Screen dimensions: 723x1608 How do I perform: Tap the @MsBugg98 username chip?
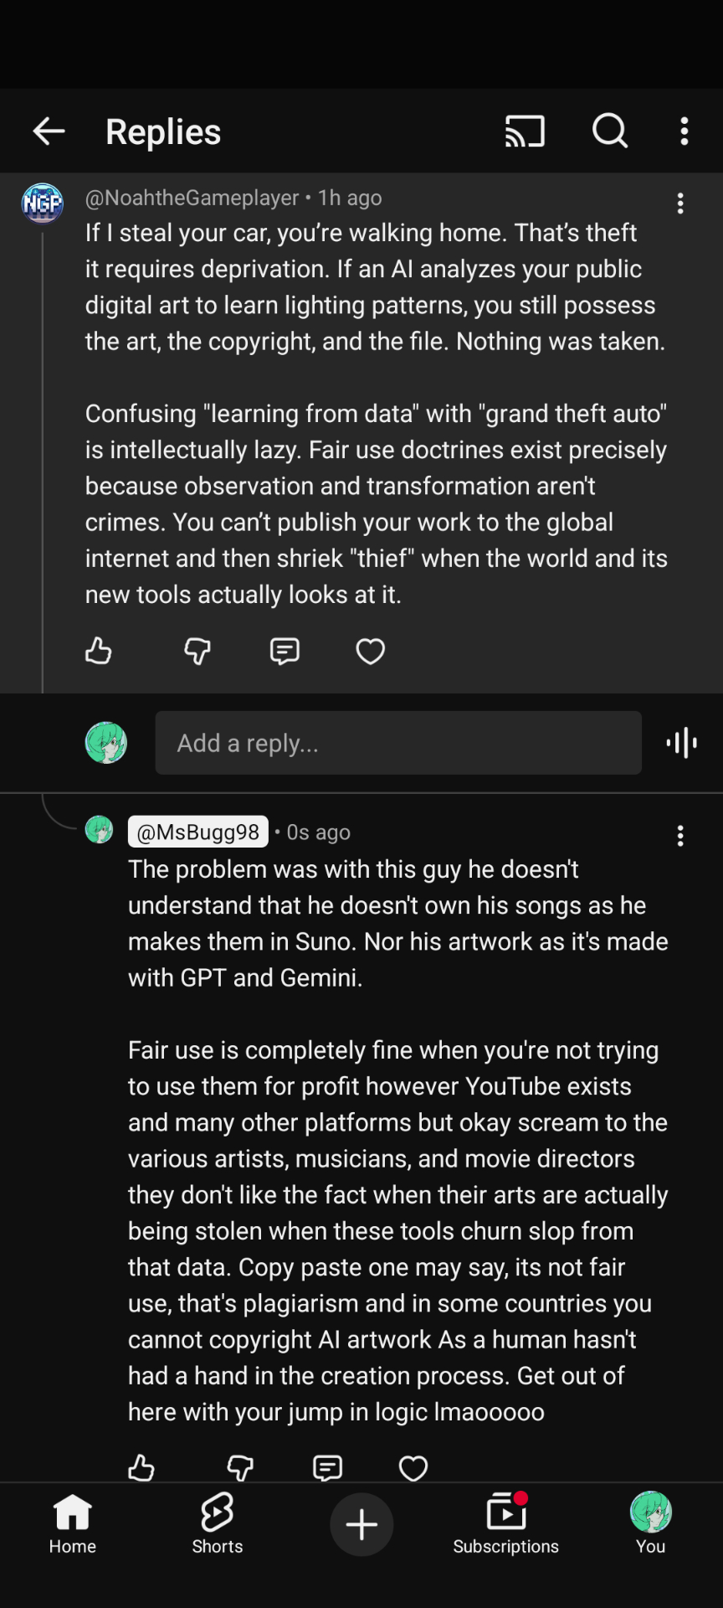click(x=198, y=832)
